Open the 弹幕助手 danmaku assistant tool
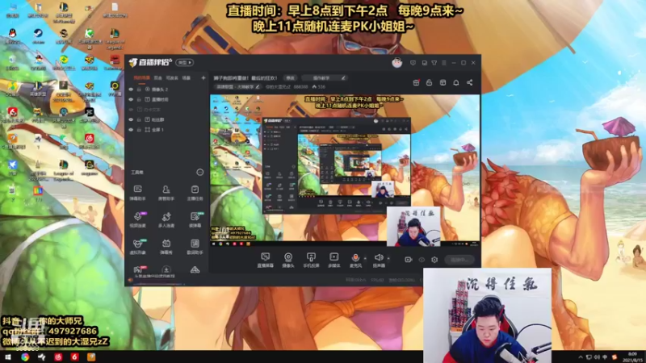 (137, 192)
